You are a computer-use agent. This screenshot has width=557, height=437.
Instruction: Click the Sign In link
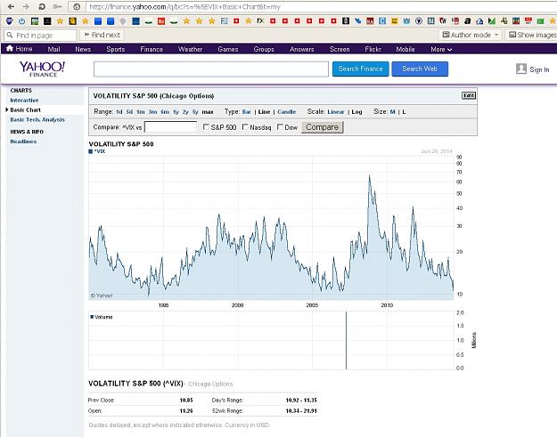coord(539,69)
